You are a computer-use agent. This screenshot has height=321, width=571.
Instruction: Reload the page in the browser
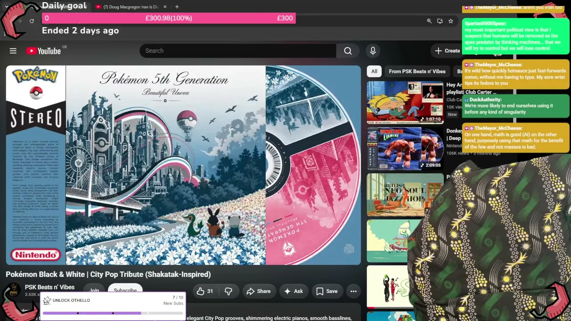[32, 21]
